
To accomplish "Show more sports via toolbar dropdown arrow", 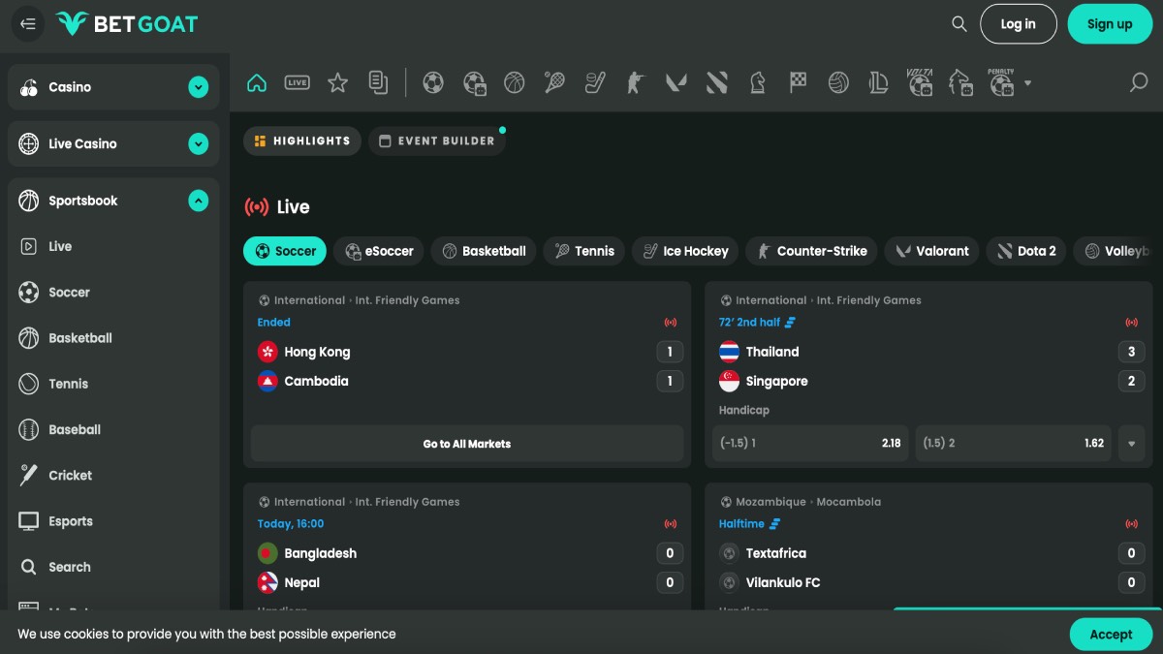I will (1028, 83).
